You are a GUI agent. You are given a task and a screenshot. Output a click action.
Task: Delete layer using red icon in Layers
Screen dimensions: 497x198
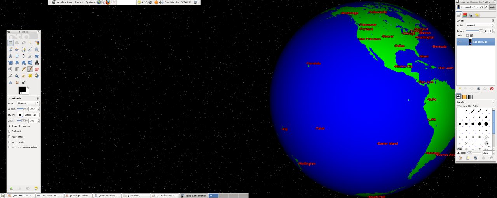(492, 89)
